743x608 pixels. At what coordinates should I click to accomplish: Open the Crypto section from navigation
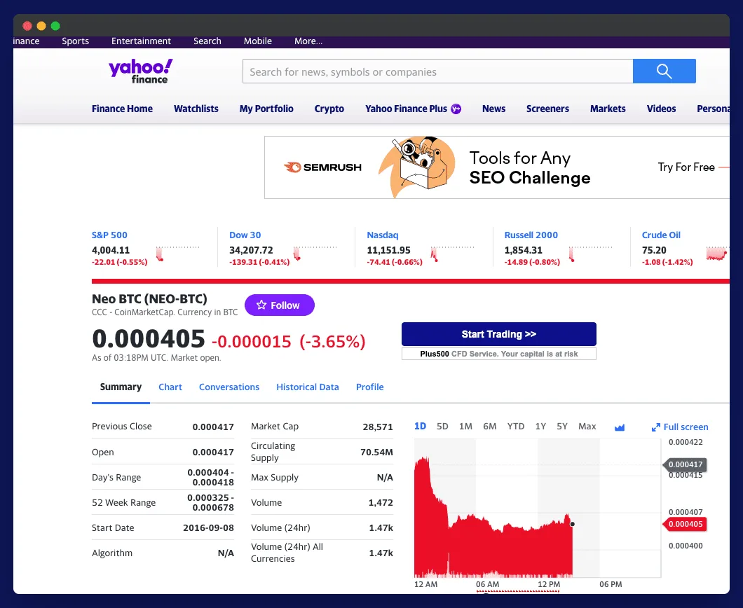329,109
